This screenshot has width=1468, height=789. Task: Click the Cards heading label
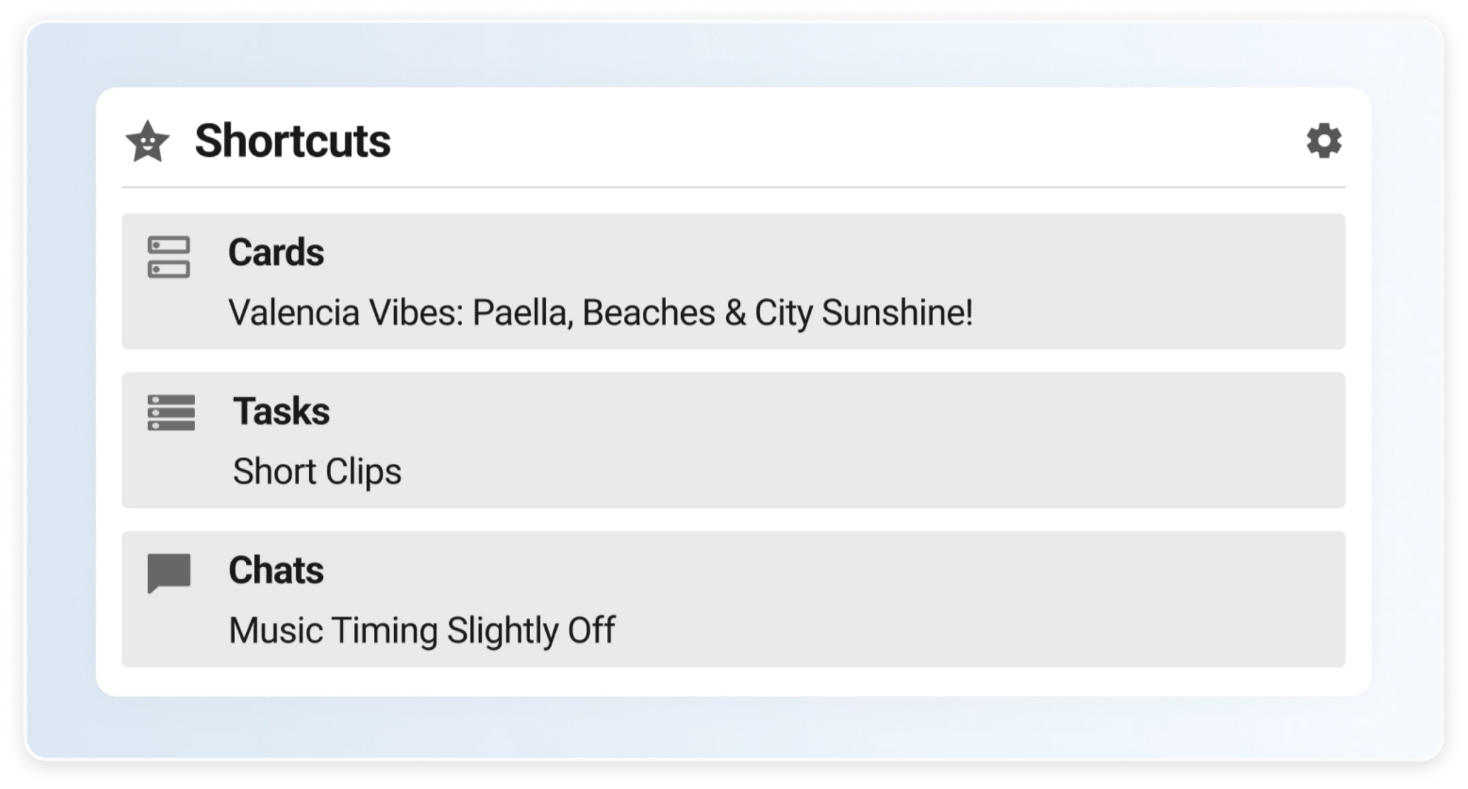276,253
